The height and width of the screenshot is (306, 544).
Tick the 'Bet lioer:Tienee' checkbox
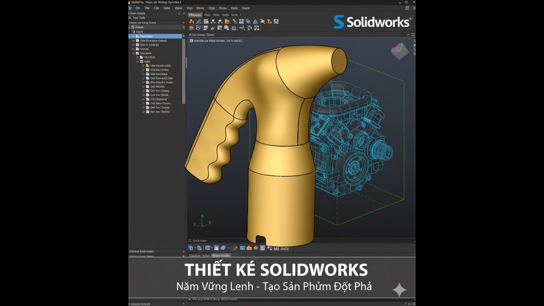pyautogui.click(x=144, y=108)
